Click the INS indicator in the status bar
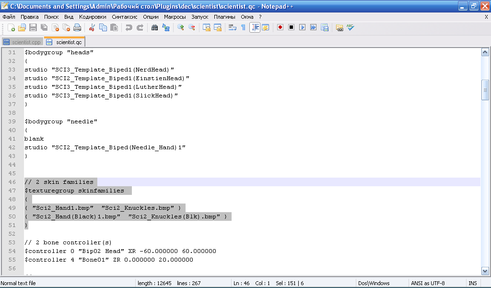This screenshot has width=491, height=288. click(472, 283)
